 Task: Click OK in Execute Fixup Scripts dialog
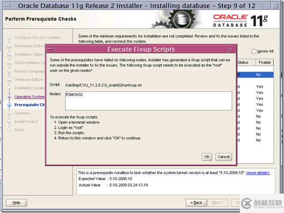[x=207, y=157]
